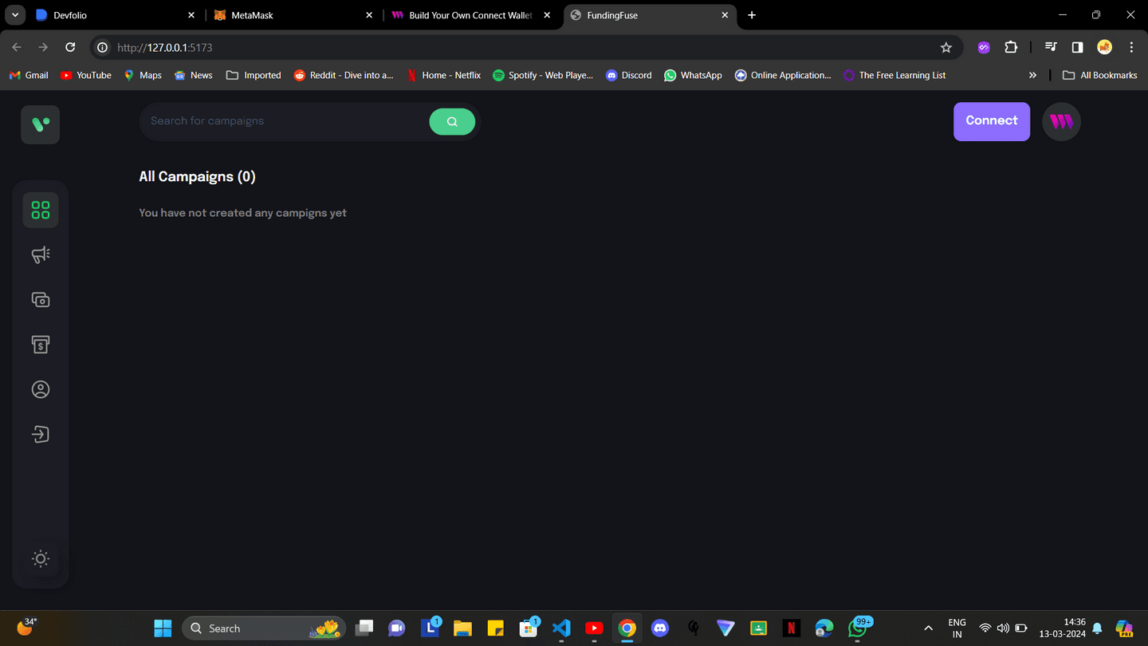View site information icon in address bar

coord(102,48)
